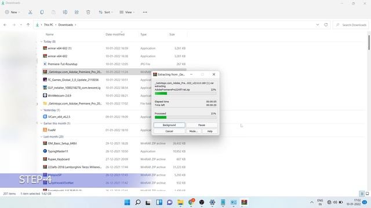Go back with the Back arrow
Viewport: 371px width, 208px height.
[5, 25]
